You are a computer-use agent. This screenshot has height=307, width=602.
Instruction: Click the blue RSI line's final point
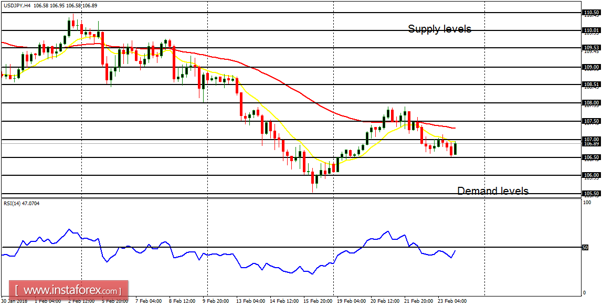tap(456, 251)
